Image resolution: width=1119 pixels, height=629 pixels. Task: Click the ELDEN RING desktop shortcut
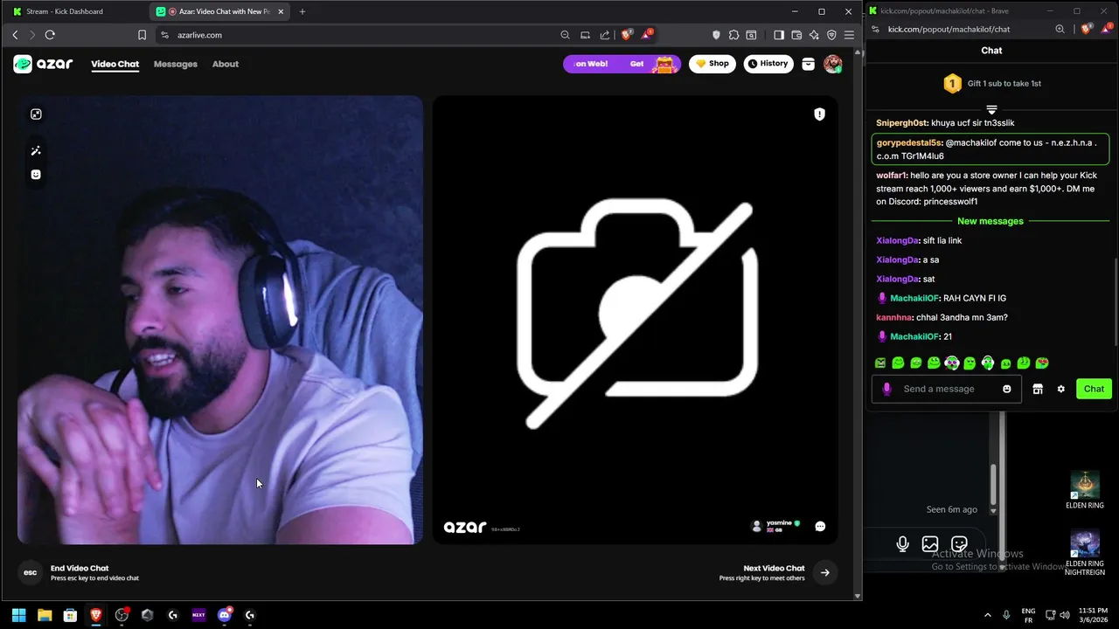point(1085,491)
